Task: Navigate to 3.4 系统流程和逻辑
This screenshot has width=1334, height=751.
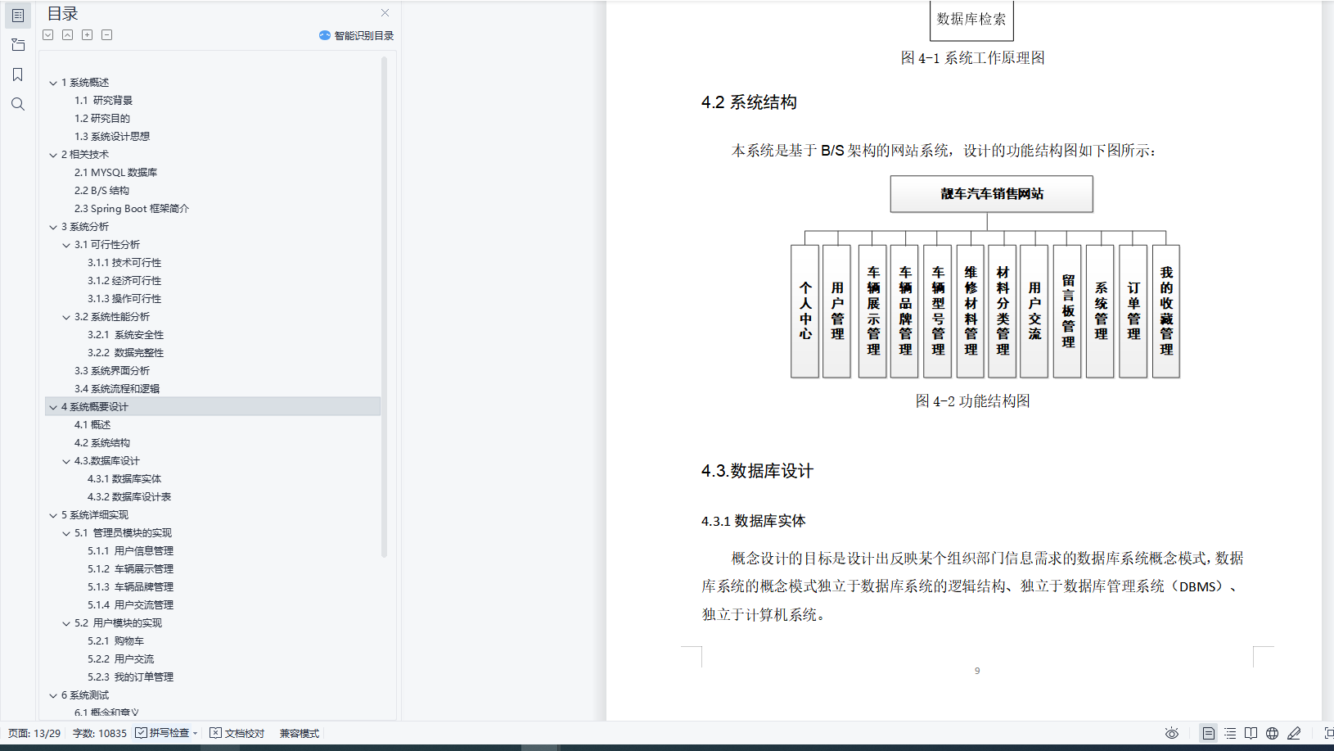Action: (117, 389)
